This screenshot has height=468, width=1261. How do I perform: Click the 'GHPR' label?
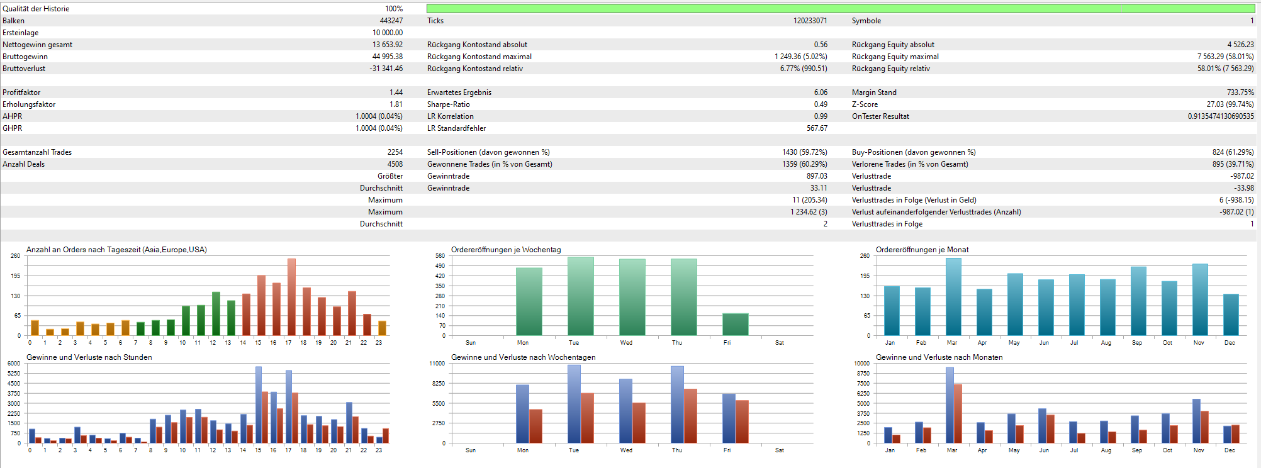pyautogui.click(x=12, y=128)
